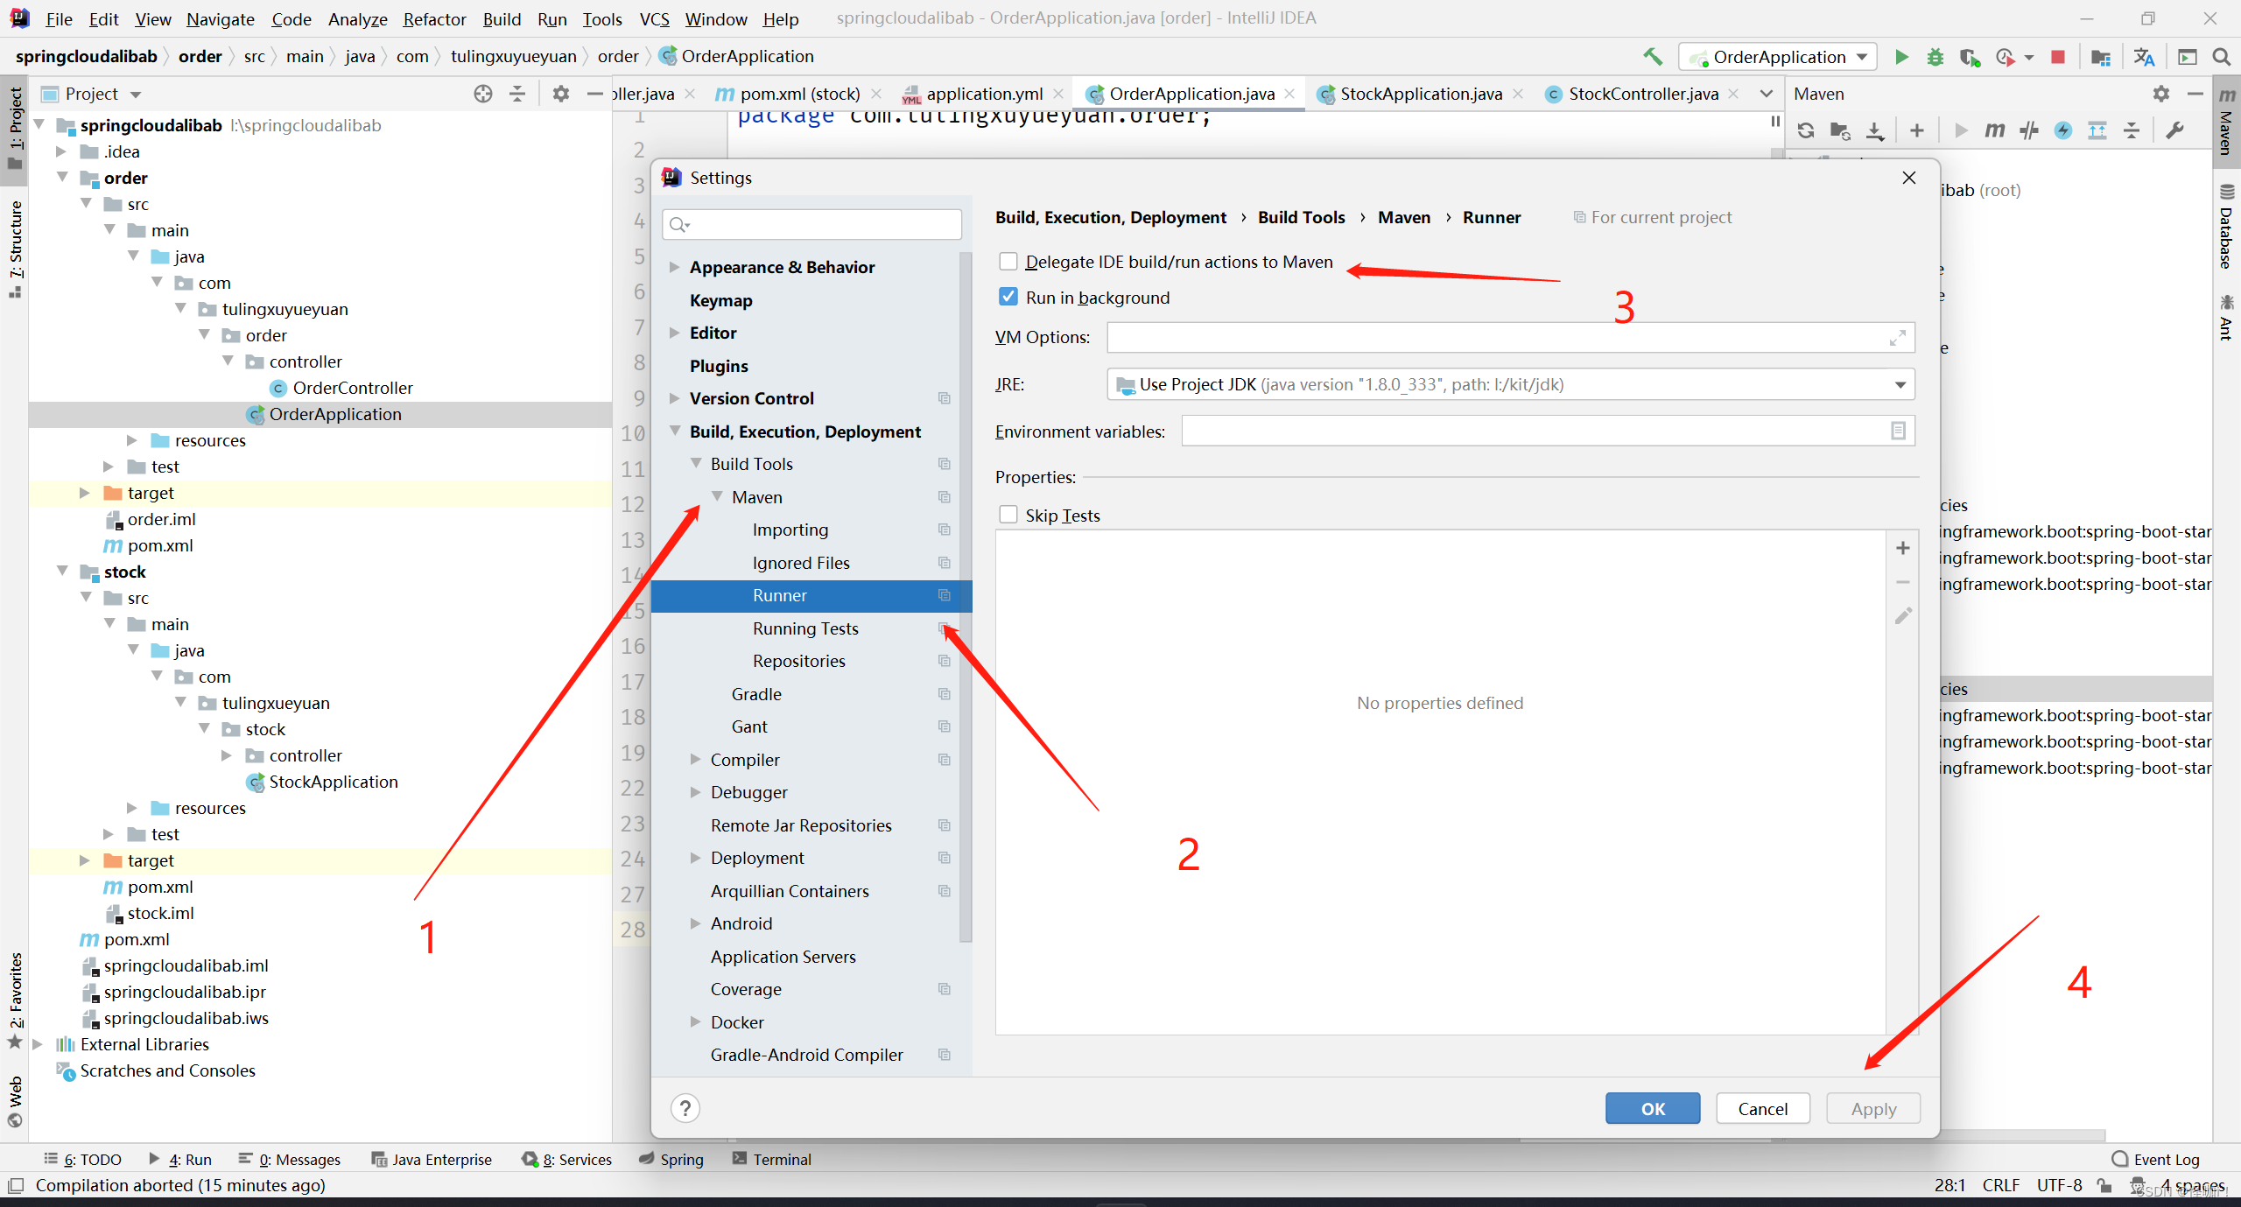Click the Translate icon in toolbar

(2144, 57)
